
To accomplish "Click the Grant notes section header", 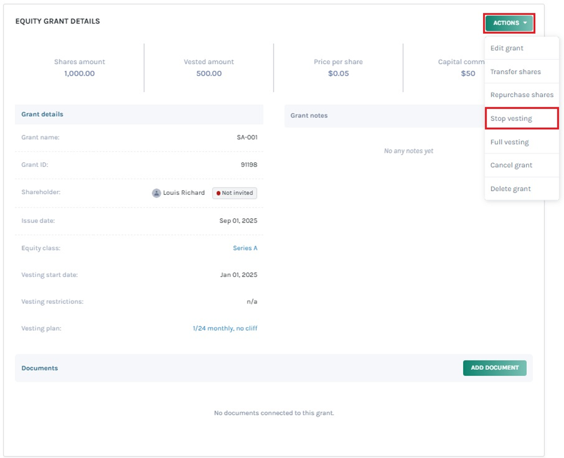I will pos(309,115).
